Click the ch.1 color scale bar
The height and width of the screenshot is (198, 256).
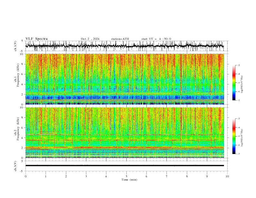tap(234, 83)
